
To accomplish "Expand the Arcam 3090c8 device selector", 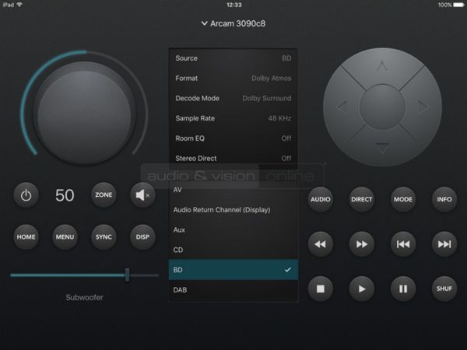I will (233, 24).
